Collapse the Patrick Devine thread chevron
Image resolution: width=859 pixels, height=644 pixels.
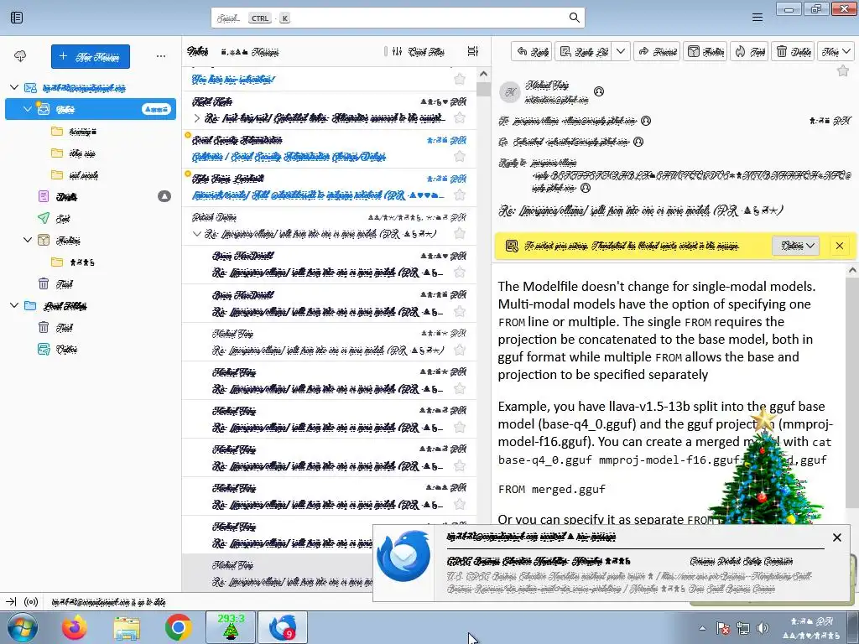click(196, 234)
